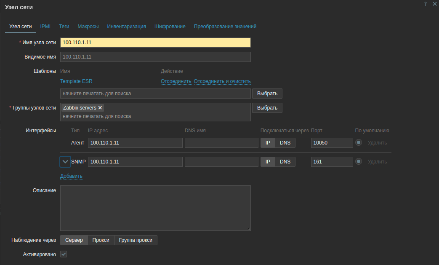439x265 pixels.
Task: Expand SNMP interface details chevron
Action: click(x=65, y=162)
